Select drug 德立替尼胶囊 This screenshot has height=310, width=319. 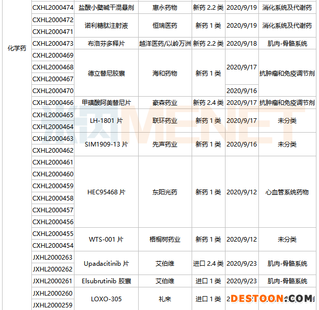(106, 74)
